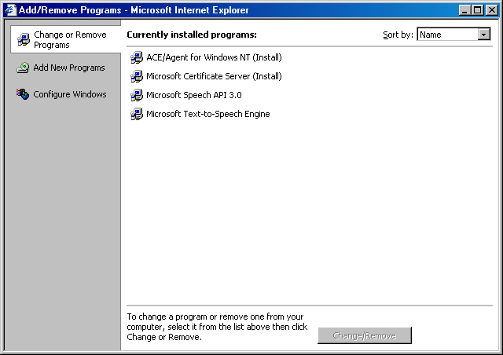Image resolution: width=503 pixels, height=355 pixels.
Task: Click the Change/Remove button
Action: coord(365,335)
